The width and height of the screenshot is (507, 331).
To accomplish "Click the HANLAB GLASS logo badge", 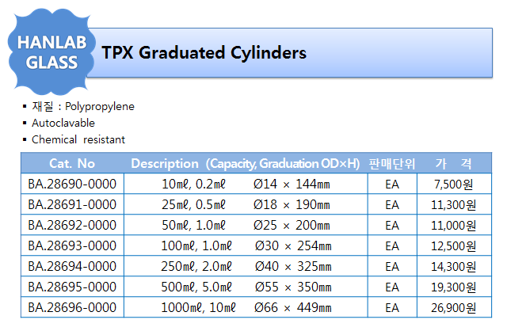I will click(x=51, y=52).
